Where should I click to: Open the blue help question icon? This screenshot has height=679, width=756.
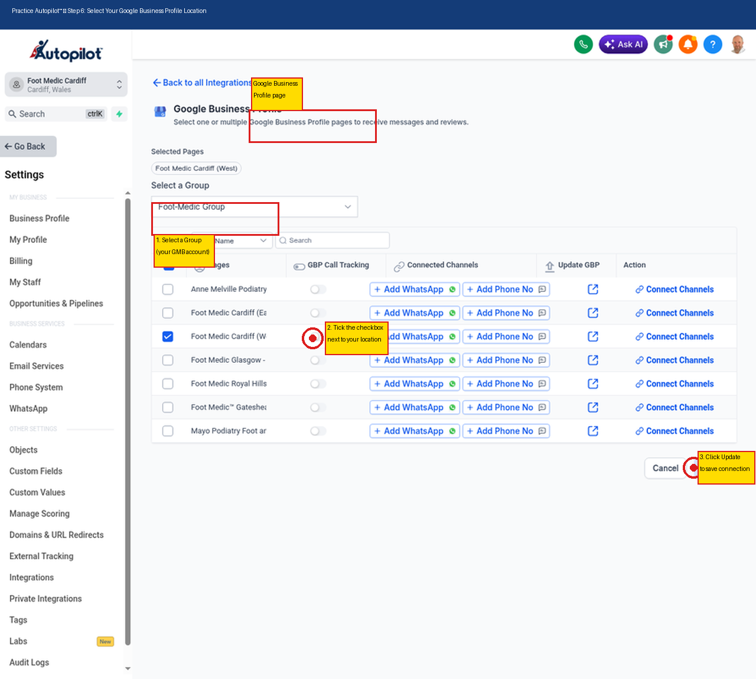click(713, 44)
